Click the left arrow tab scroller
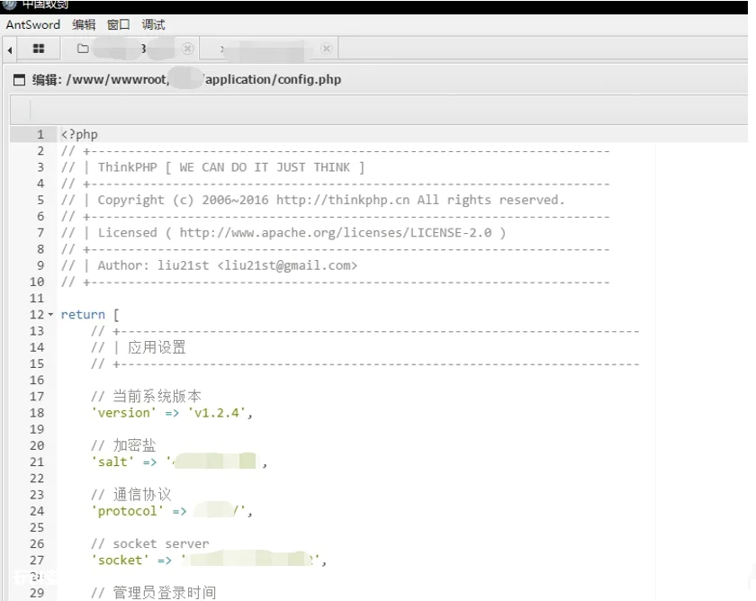The image size is (756, 601). click(x=10, y=49)
